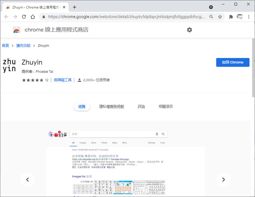The width and height of the screenshot is (255, 197).
Task: Click the 加到 Chrome button
Action: pos(233,62)
